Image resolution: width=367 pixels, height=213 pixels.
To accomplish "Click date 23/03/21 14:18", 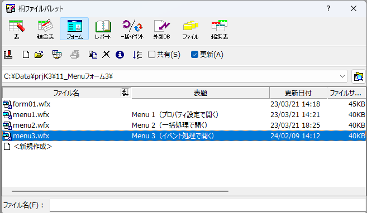I will (295, 104).
